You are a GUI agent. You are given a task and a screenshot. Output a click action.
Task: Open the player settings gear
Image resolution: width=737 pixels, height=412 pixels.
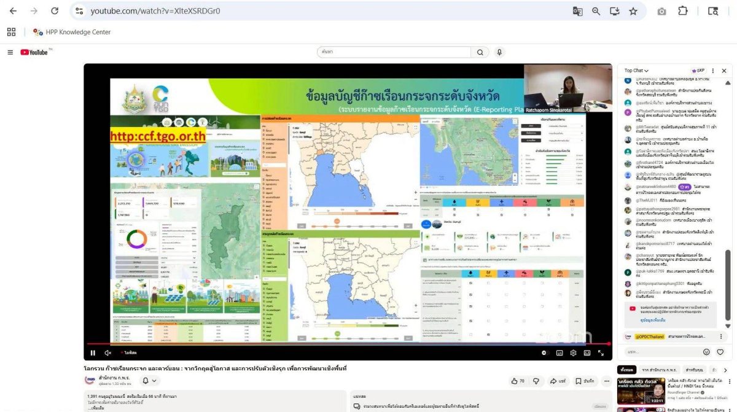(573, 353)
